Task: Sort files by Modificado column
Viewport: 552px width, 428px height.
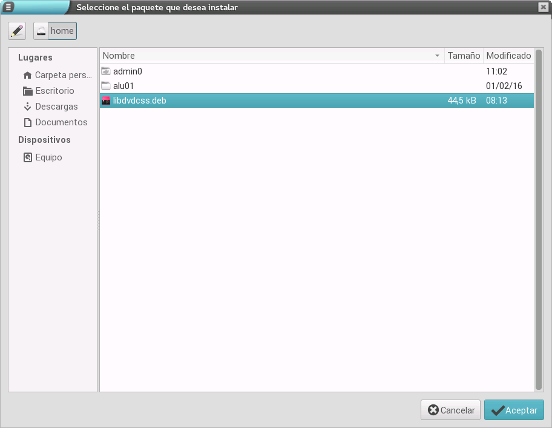Action: [x=508, y=56]
